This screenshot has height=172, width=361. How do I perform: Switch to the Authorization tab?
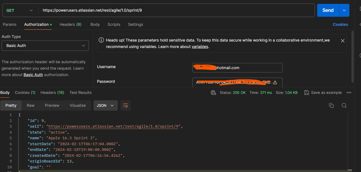pyautogui.click(x=38, y=24)
